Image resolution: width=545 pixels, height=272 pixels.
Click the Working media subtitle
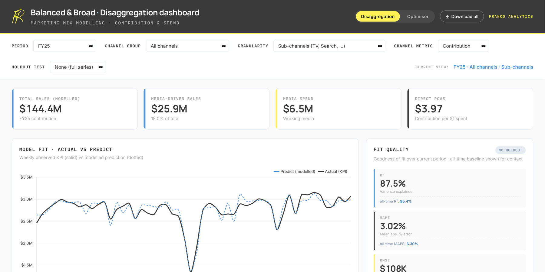[x=298, y=118]
